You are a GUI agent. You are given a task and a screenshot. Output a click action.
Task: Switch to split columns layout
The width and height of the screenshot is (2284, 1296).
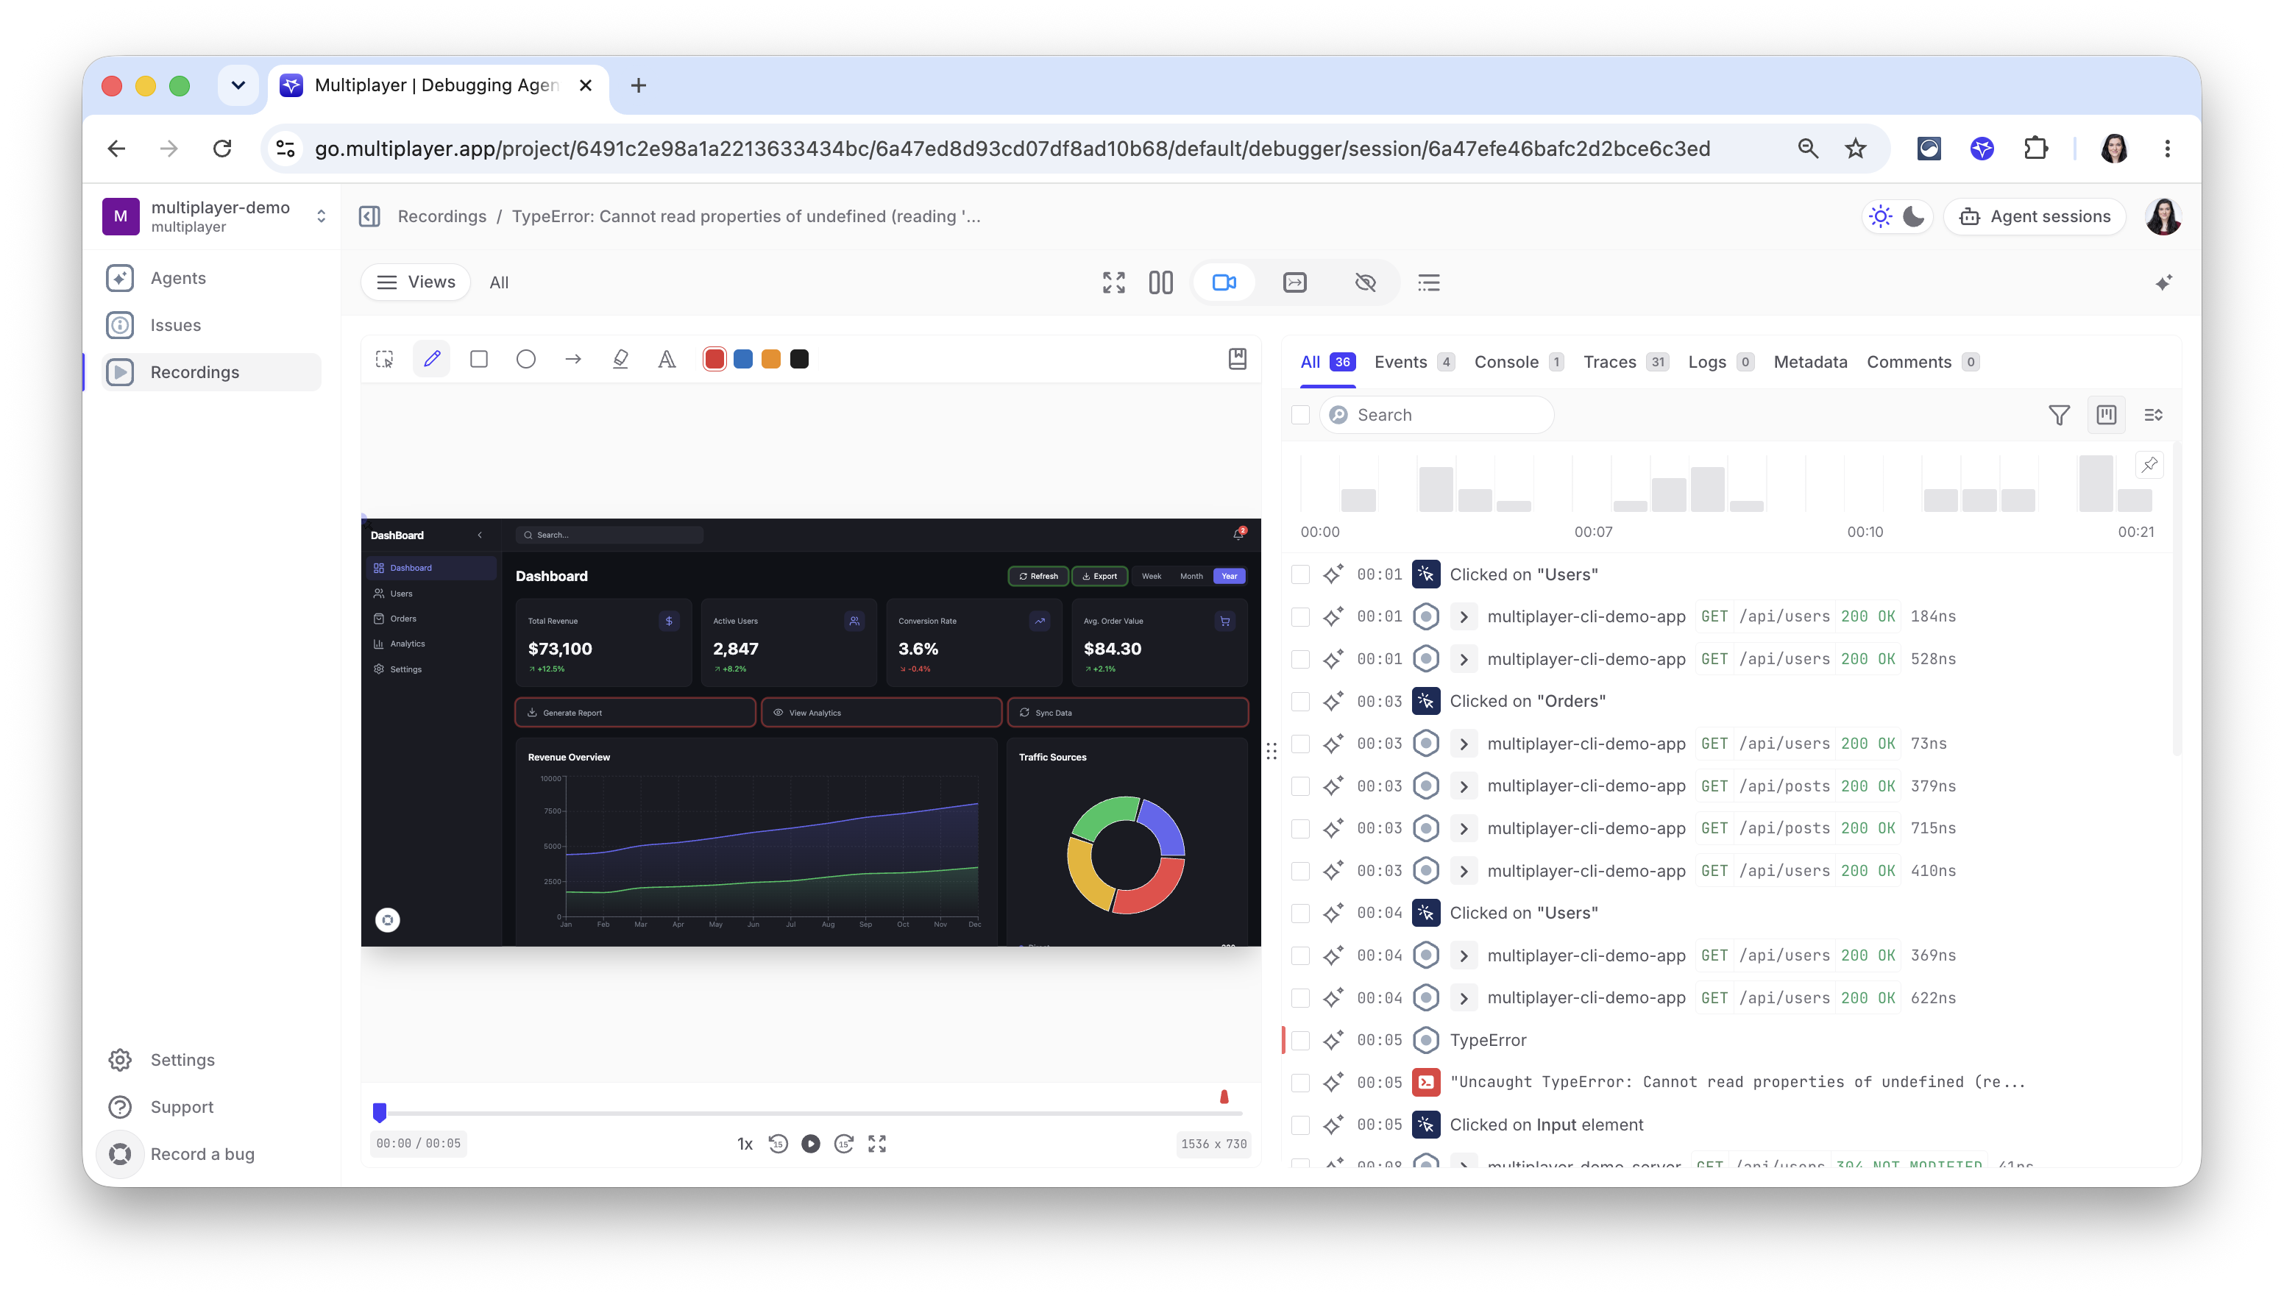tap(1161, 282)
